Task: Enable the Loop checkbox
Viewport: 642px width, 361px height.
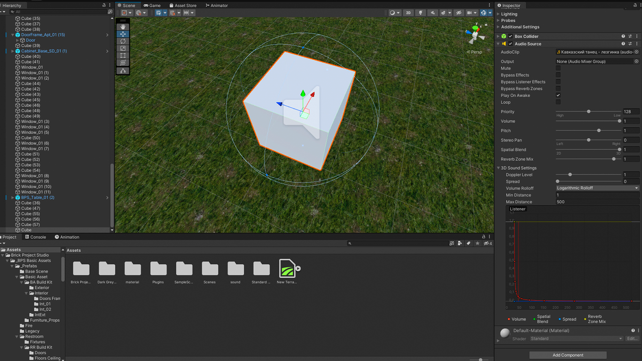Action: pos(558,102)
